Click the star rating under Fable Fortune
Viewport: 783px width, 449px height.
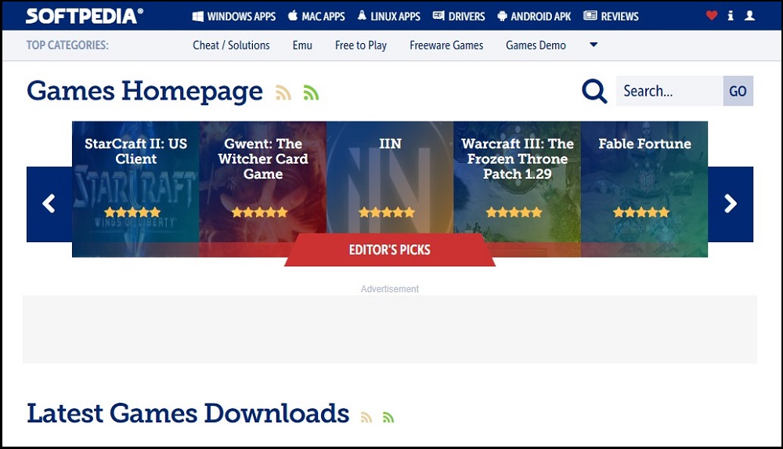tap(641, 212)
